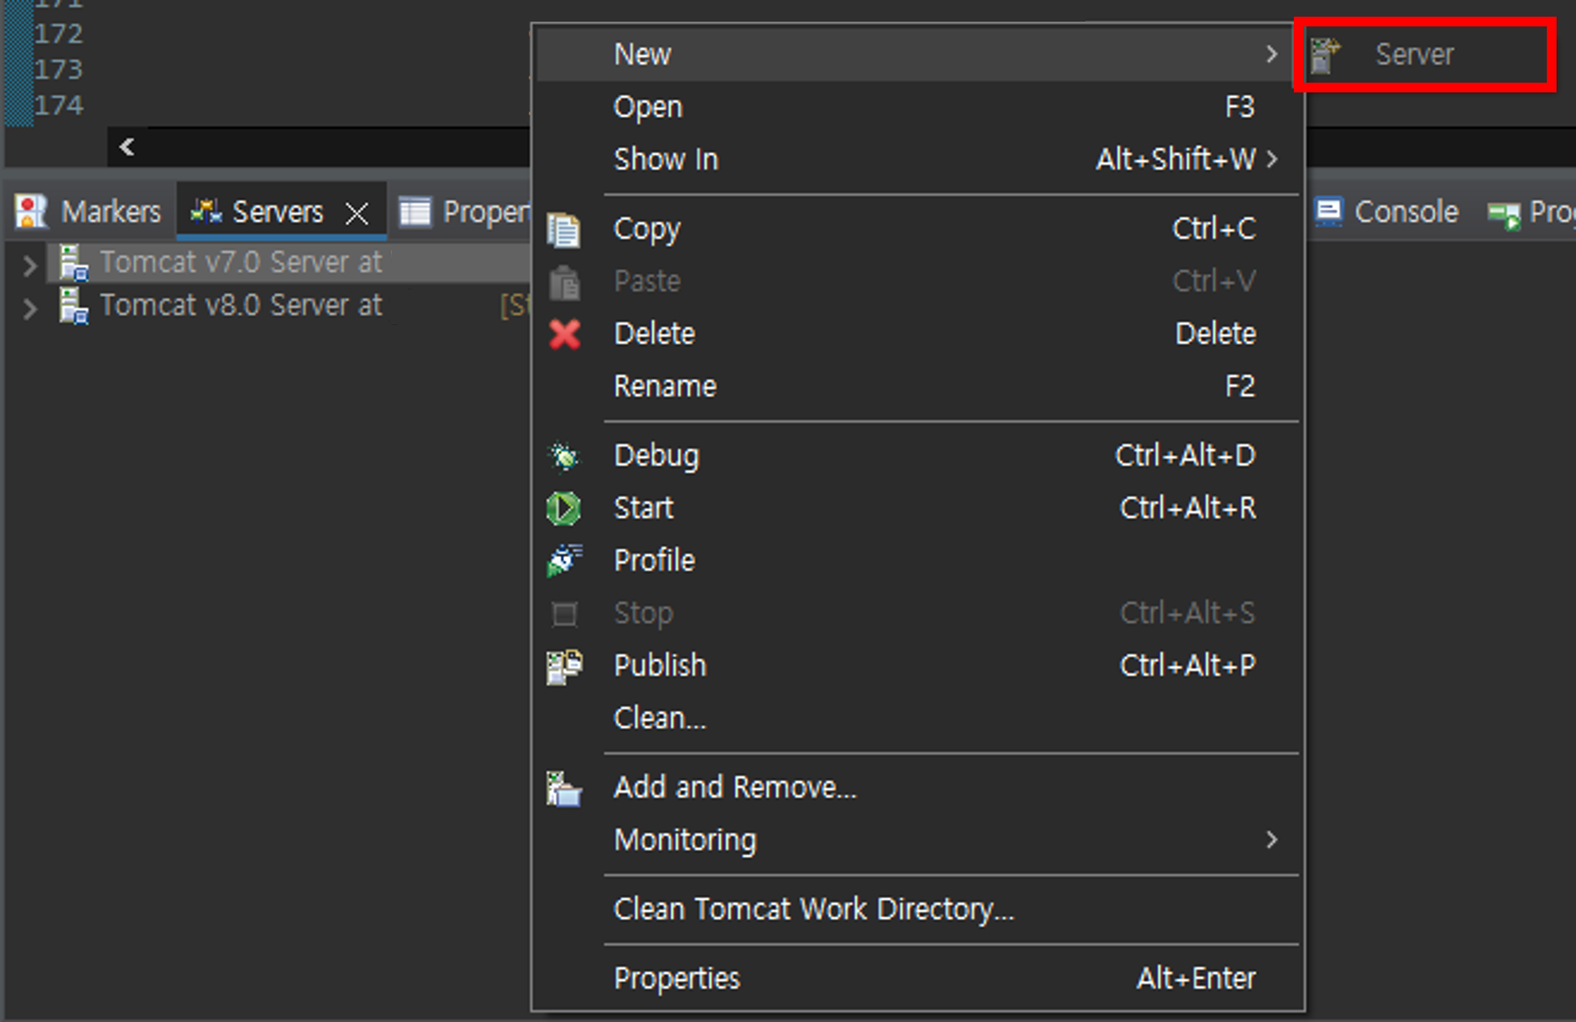The height and width of the screenshot is (1022, 1576).
Task: Click the Debug bug icon
Action: coord(564,456)
